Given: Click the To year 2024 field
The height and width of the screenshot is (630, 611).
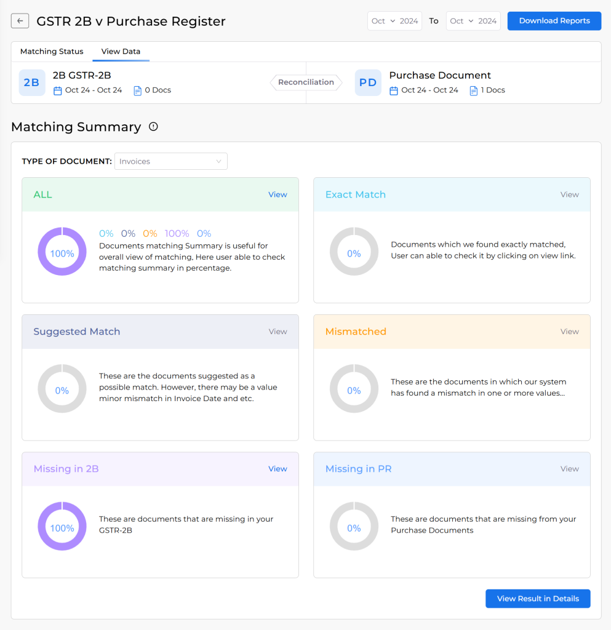Looking at the screenshot, I should pyautogui.click(x=487, y=21).
